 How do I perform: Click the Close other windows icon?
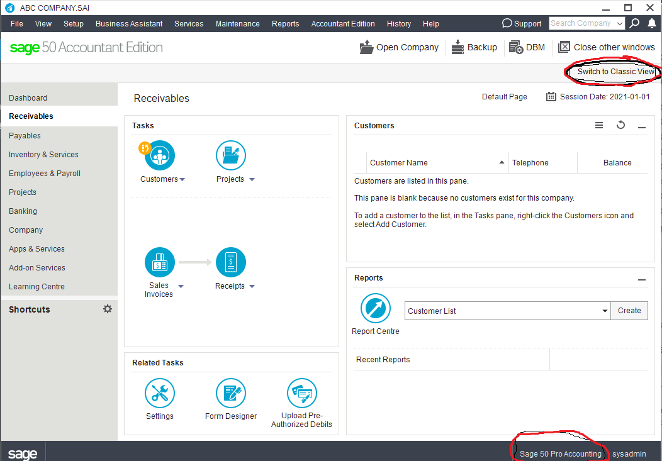pos(564,47)
